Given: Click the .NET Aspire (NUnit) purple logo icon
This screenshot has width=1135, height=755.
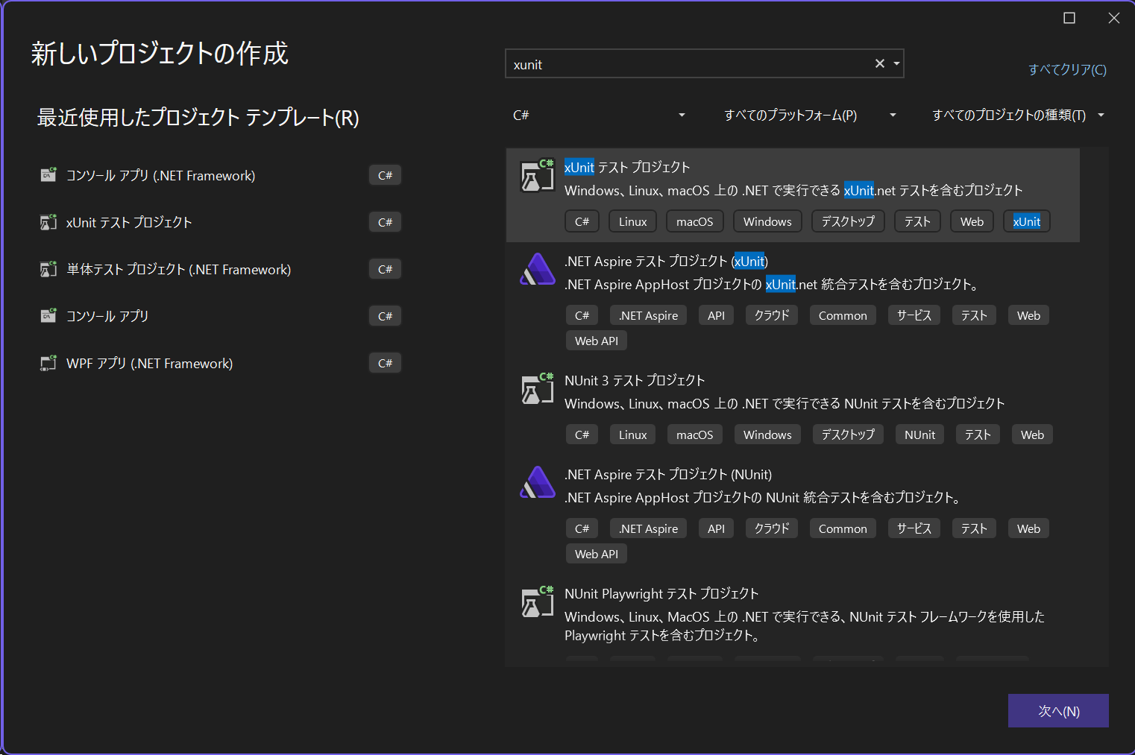Looking at the screenshot, I should click(x=537, y=483).
